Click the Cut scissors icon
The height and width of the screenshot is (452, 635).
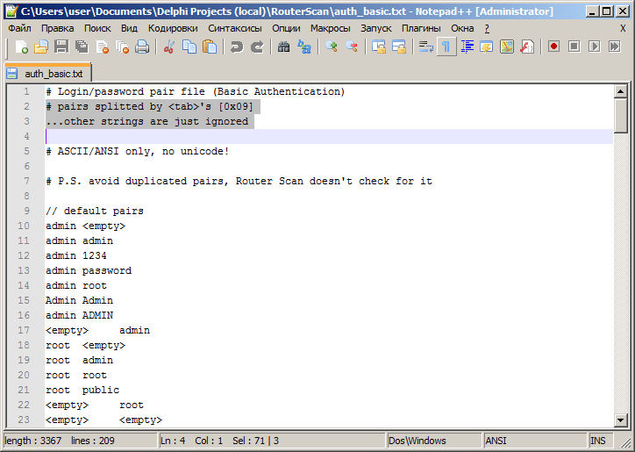169,47
